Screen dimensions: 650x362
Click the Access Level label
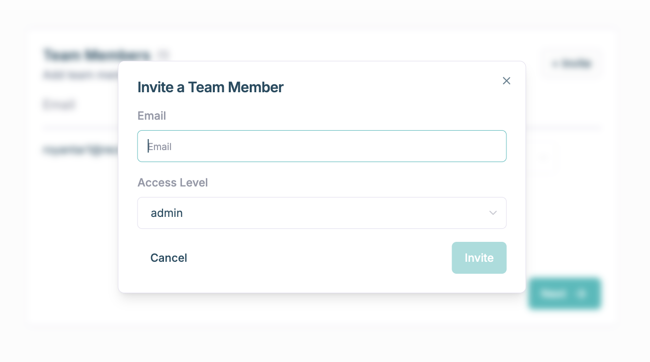[x=172, y=182]
